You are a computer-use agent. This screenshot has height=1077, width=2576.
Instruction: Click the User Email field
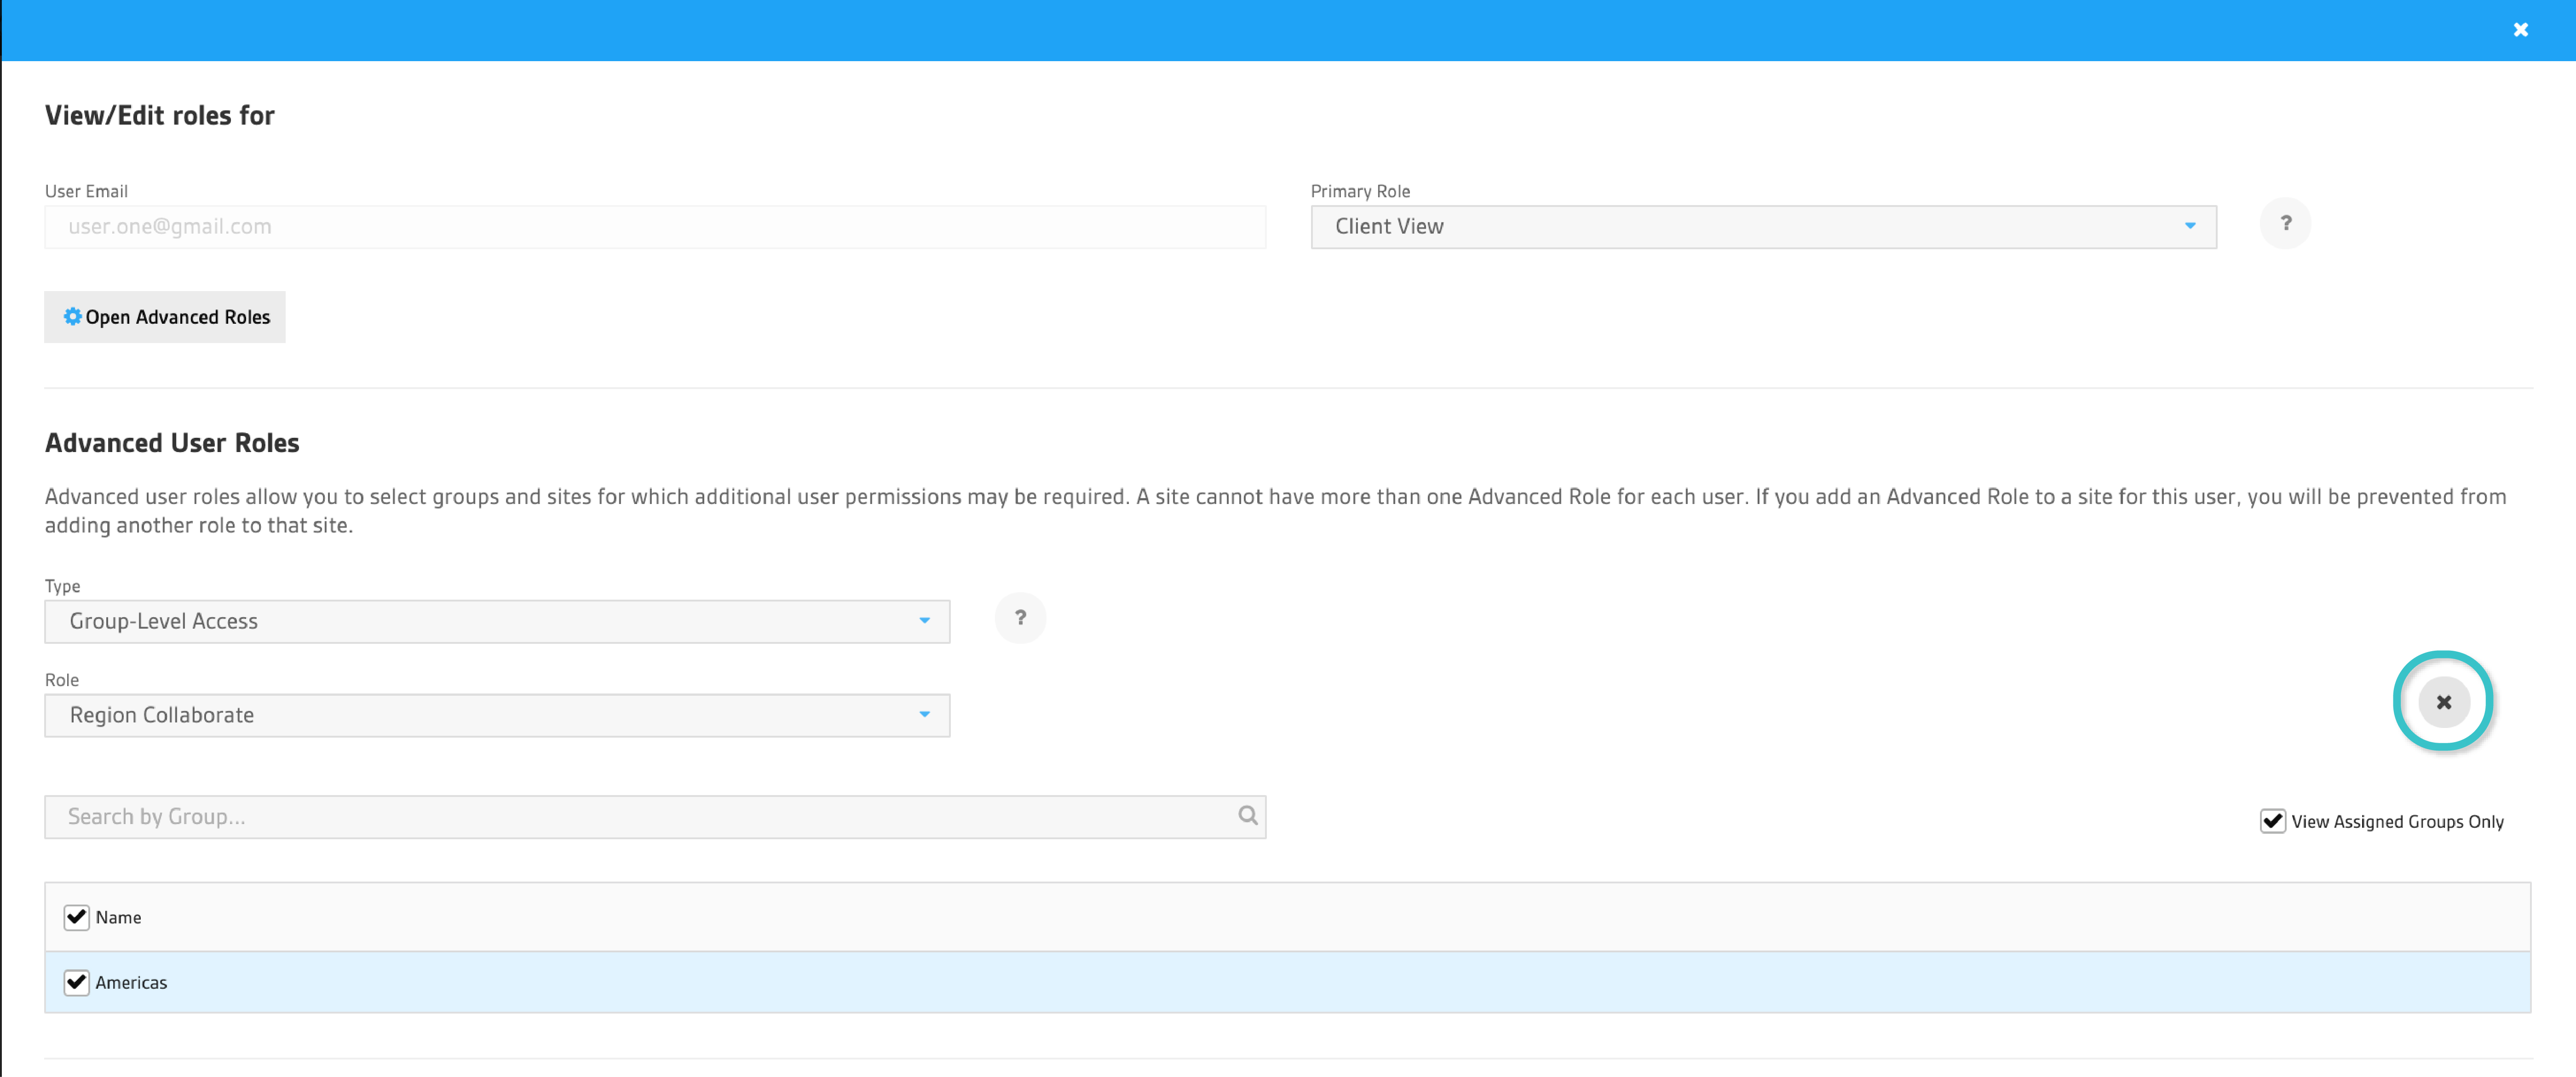tap(655, 227)
